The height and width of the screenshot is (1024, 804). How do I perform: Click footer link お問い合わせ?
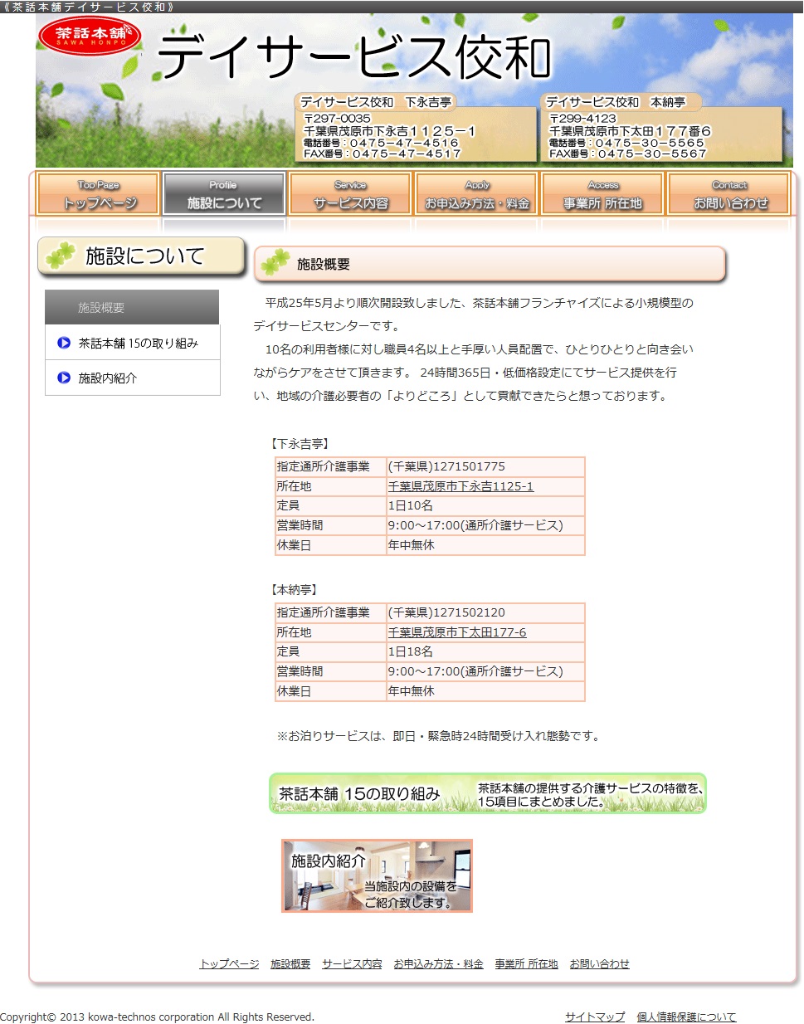point(599,963)
